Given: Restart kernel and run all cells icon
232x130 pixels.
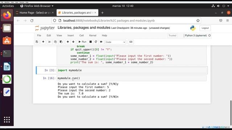Looking at the screenshot, I should (101, 42).
